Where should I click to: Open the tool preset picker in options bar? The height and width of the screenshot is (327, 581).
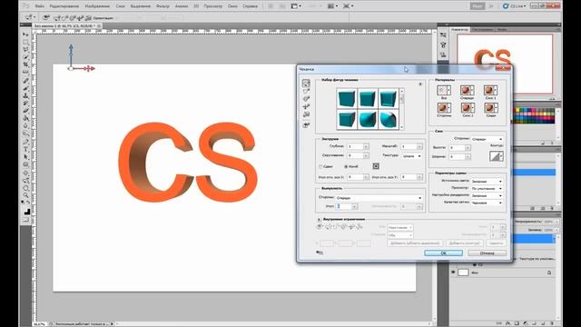tap(30, 17)
